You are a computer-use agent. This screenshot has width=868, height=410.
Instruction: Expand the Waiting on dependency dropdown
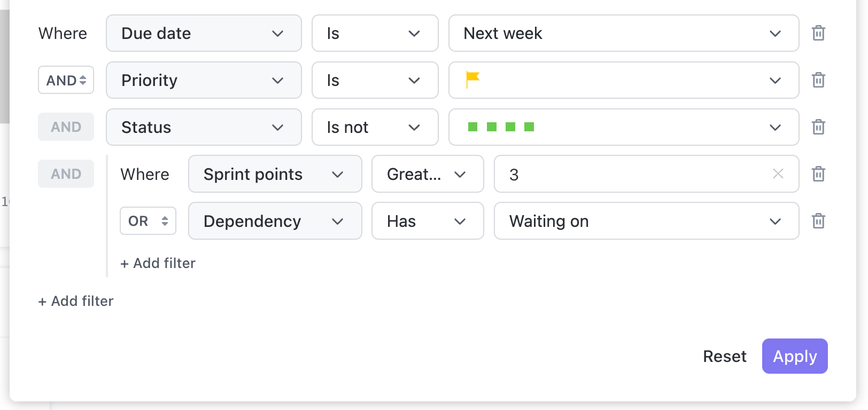[x=646, y=221]
